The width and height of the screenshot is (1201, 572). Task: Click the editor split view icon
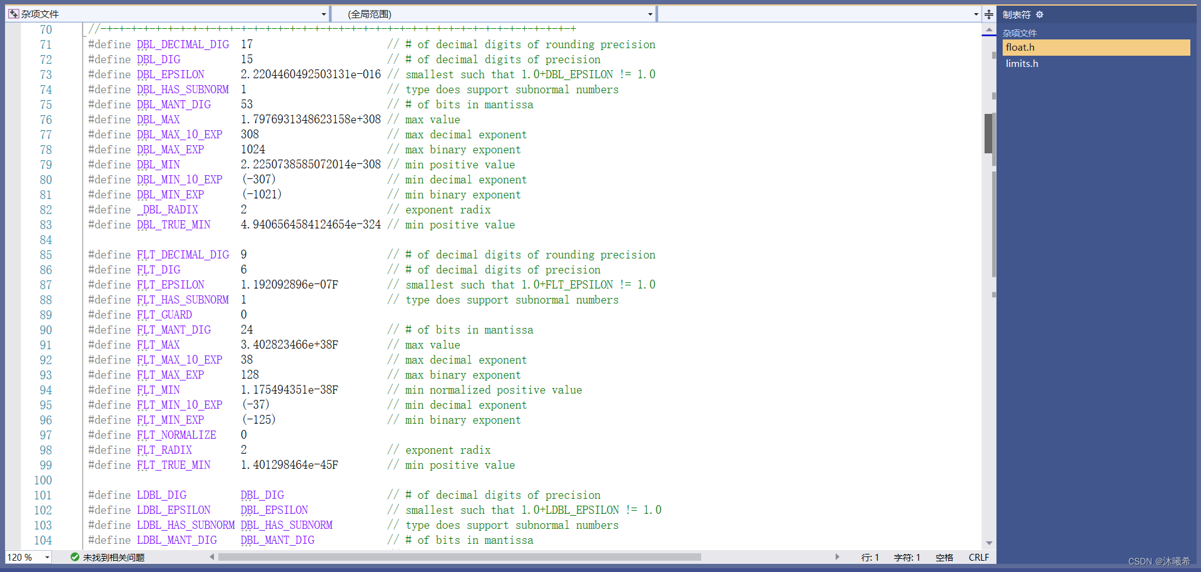(x=988, y=14)
